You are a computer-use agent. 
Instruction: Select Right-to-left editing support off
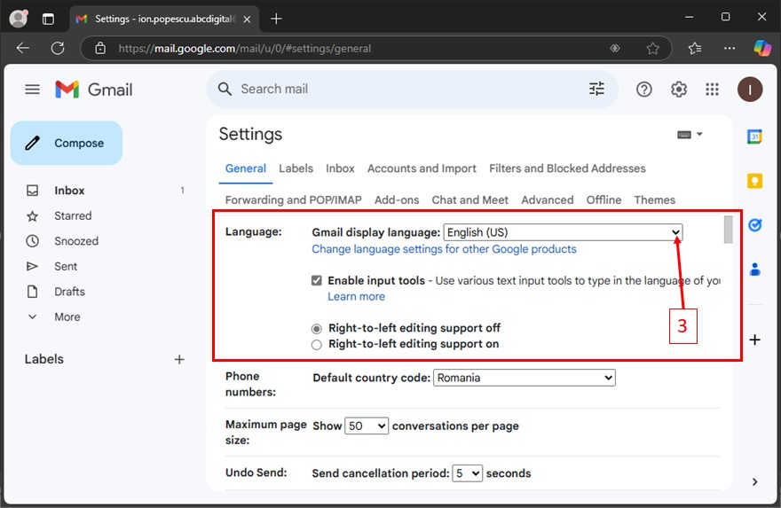[317, 329]
